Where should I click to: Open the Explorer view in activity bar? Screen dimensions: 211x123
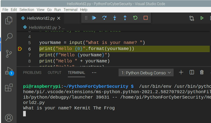point(9,20)
